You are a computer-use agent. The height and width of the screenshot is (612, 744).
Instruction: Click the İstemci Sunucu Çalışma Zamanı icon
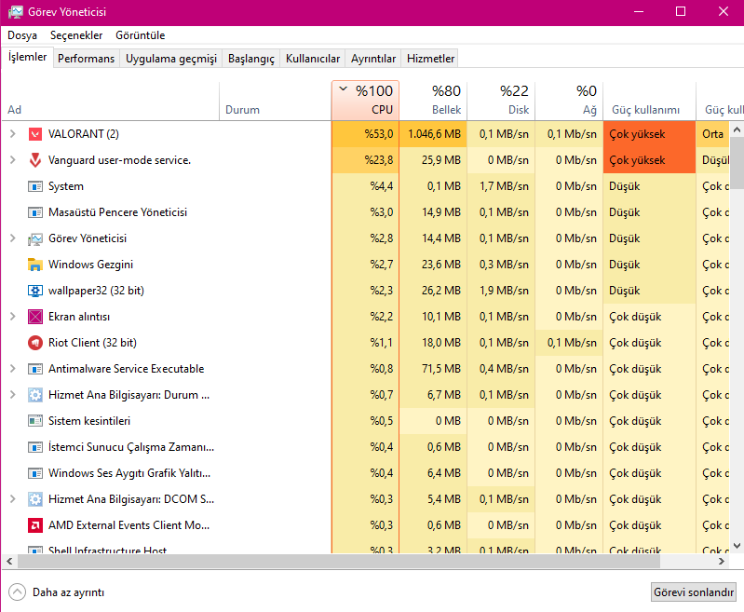click(35, 447)
